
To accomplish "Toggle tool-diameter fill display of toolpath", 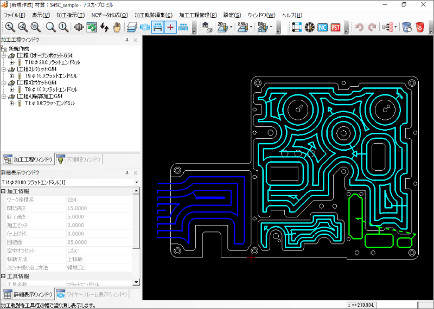I will click(x=157, y=27).
